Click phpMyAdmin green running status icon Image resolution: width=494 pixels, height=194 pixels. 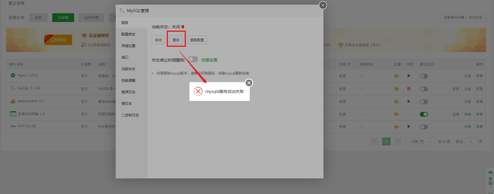pyautogui.click(x=409, y=101)
